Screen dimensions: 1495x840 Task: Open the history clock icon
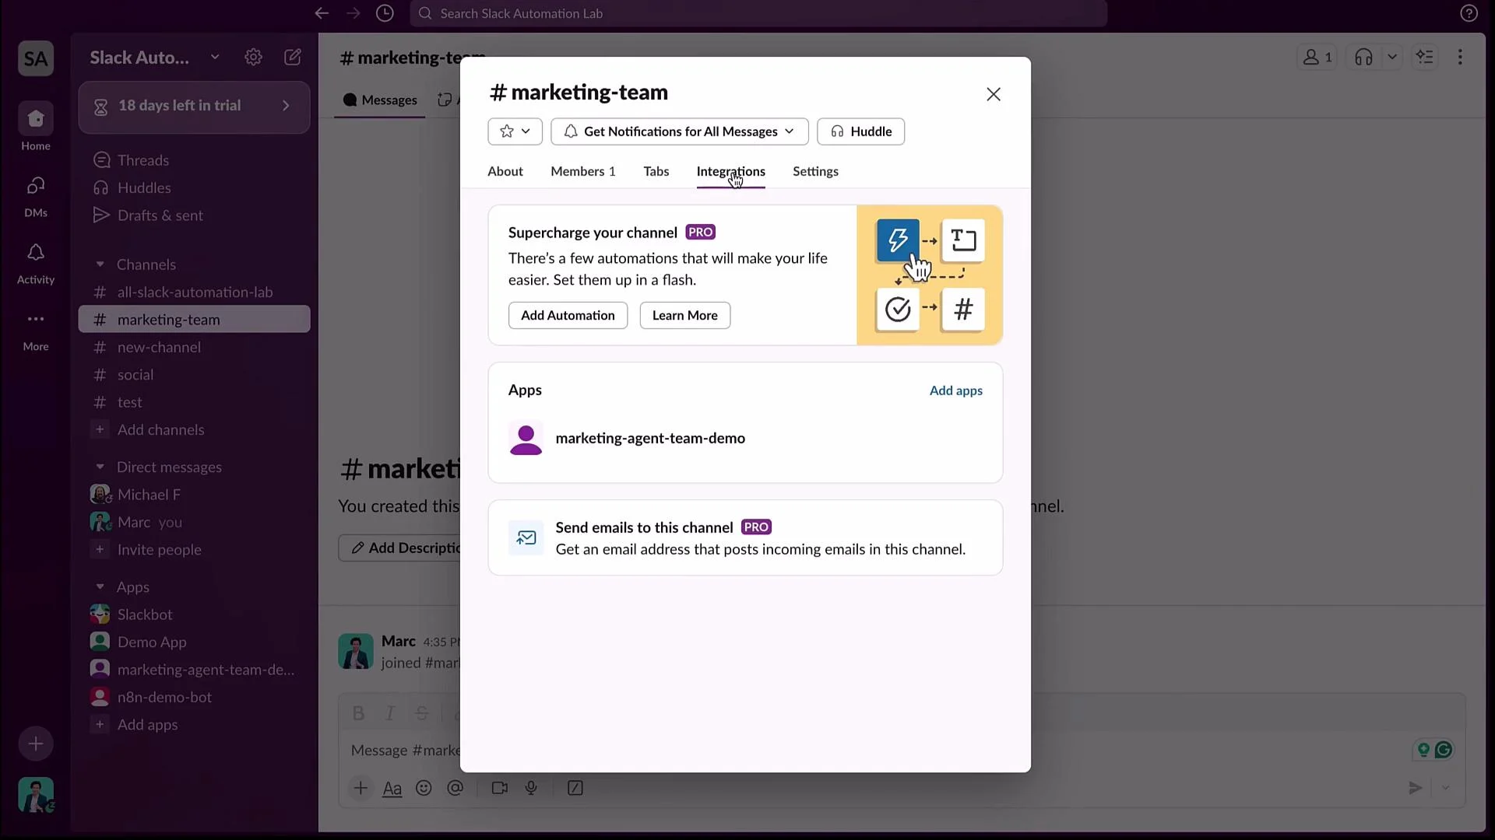(x=385, y=13)
